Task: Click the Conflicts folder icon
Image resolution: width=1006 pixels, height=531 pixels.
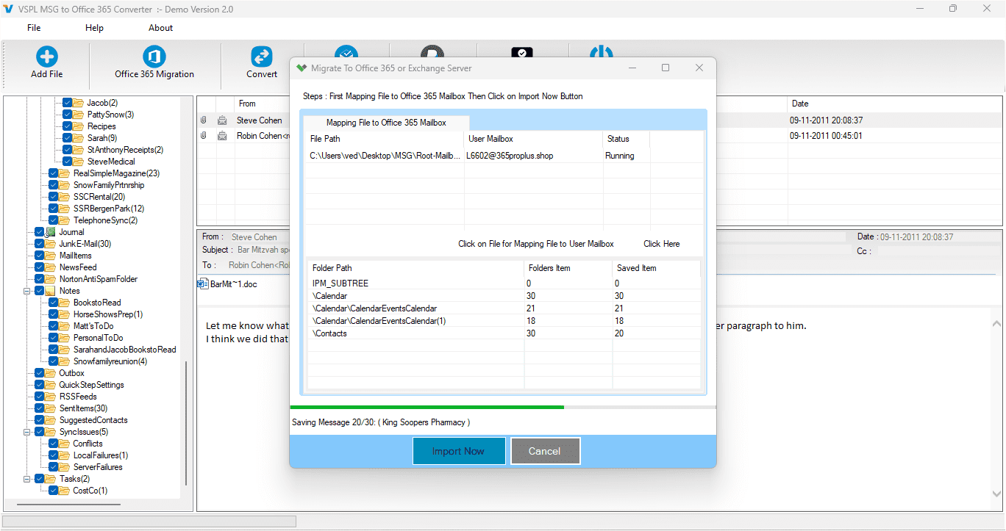Action: pos(65,444)
